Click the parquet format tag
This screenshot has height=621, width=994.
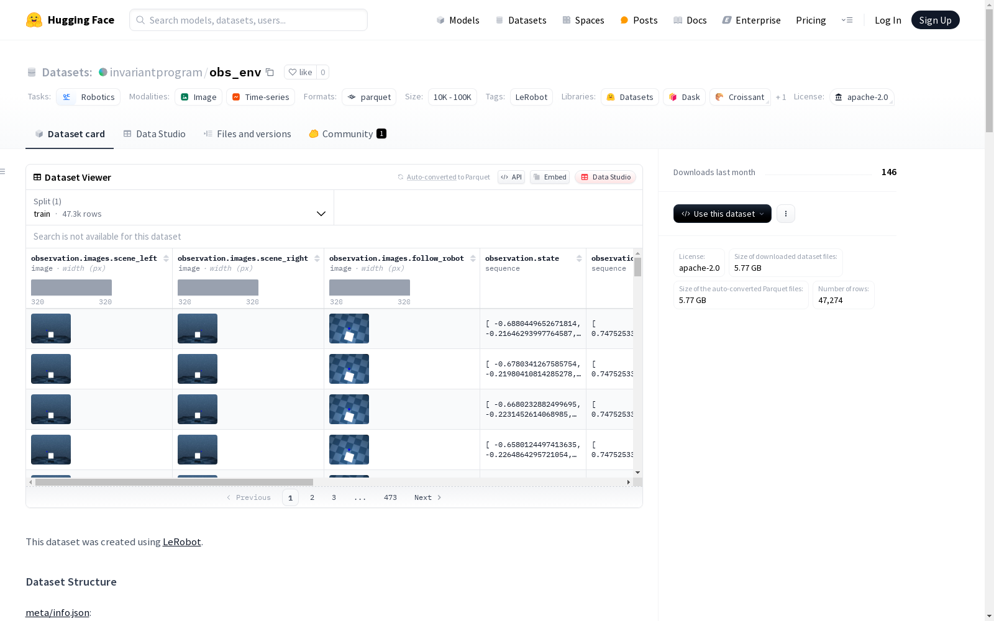(369, 97)
